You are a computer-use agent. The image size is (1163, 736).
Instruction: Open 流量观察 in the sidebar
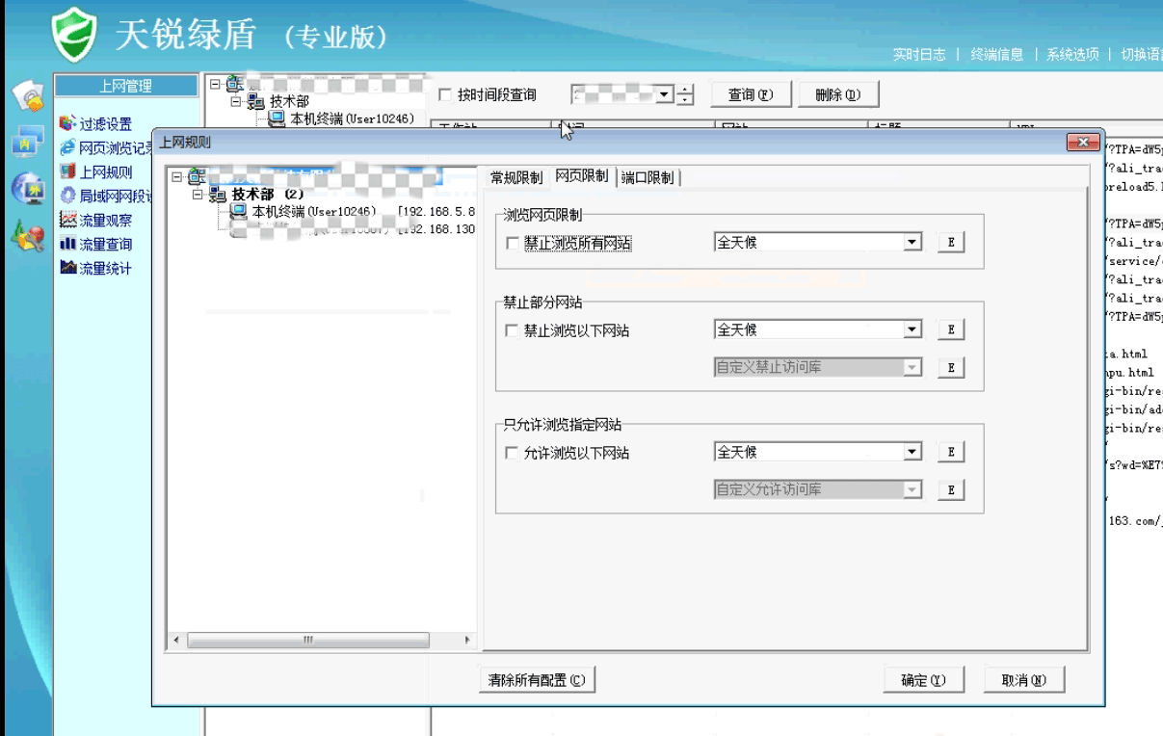point(105,220)
